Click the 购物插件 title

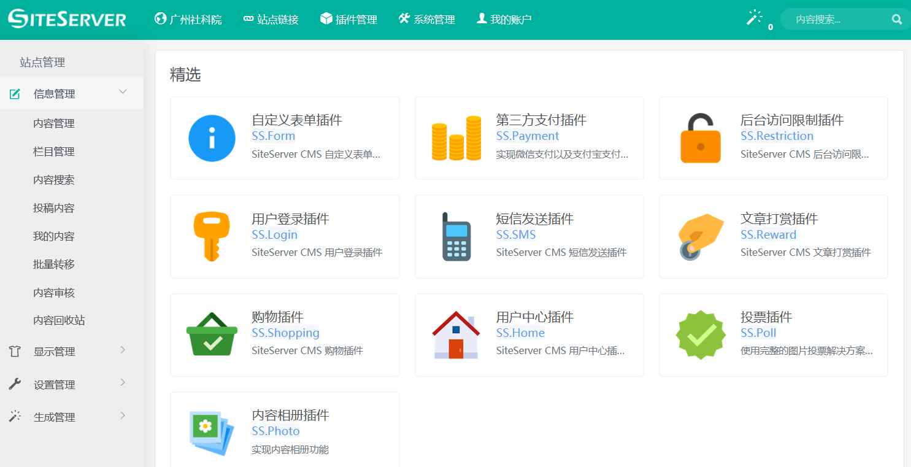click(277, 317)
